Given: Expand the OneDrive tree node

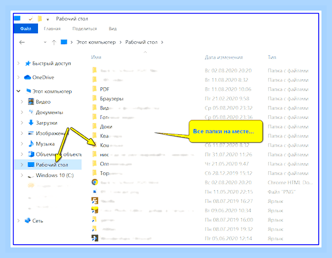Looking at the screenshot, I should click(18, 77).
